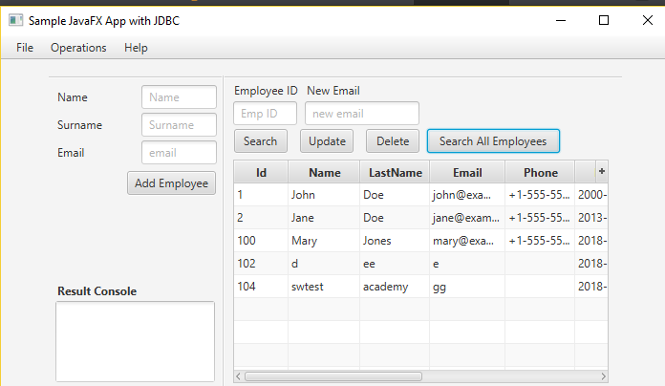The width and height of the screenshot is (665, 386).
Task: Click the Update button
Action: (327, 140)
